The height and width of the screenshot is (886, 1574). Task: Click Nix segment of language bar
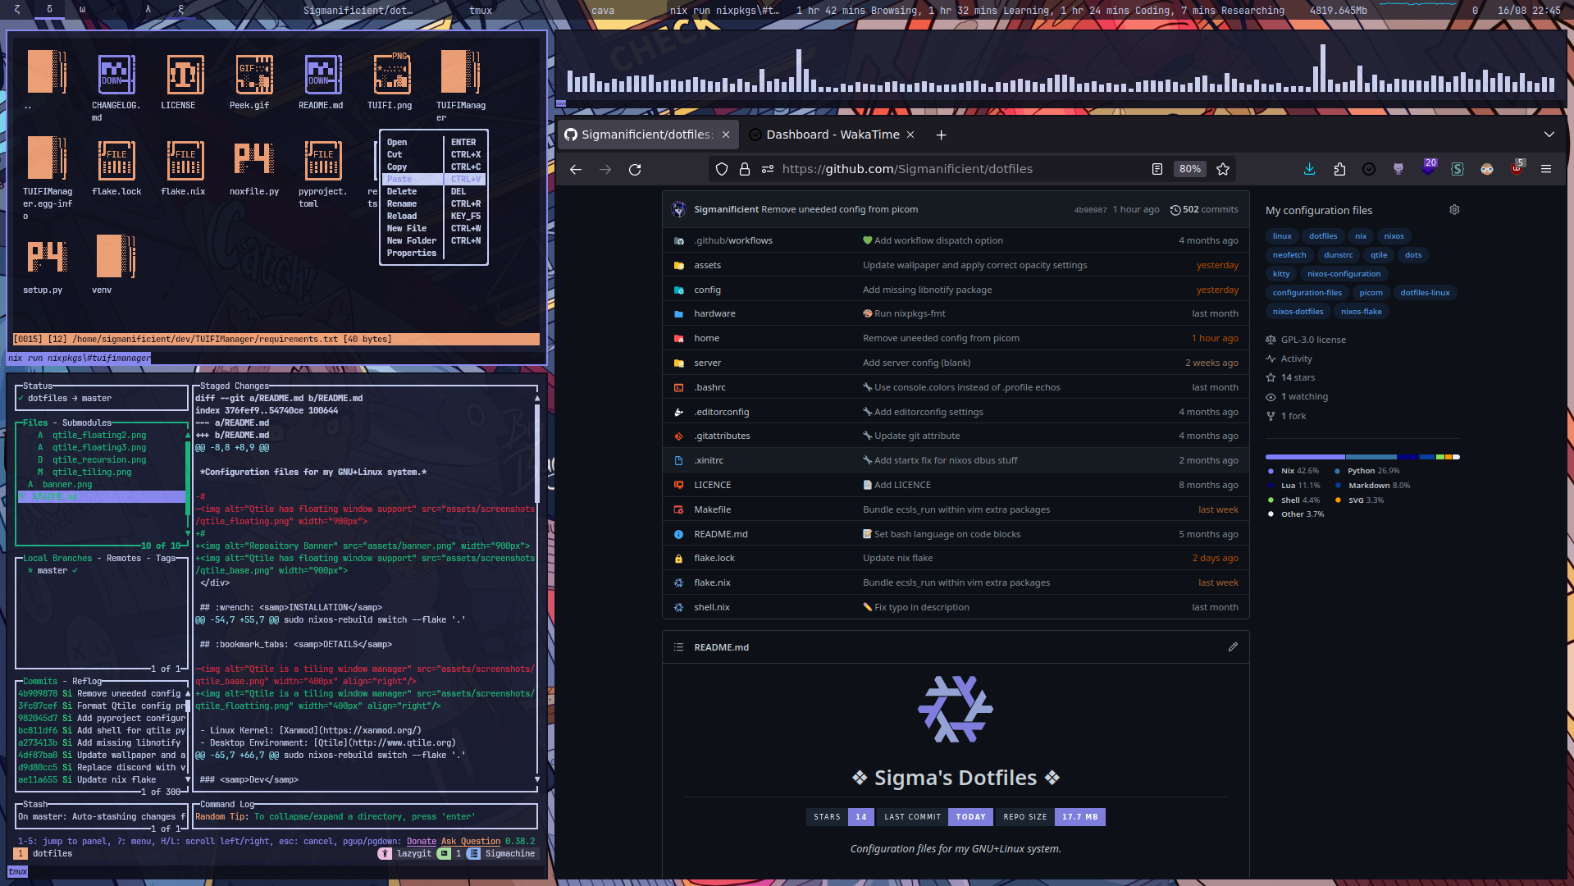coord(1305,457)
